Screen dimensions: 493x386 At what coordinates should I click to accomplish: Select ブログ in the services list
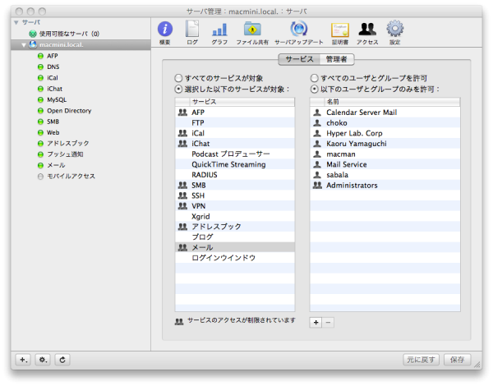coord(235,237)
